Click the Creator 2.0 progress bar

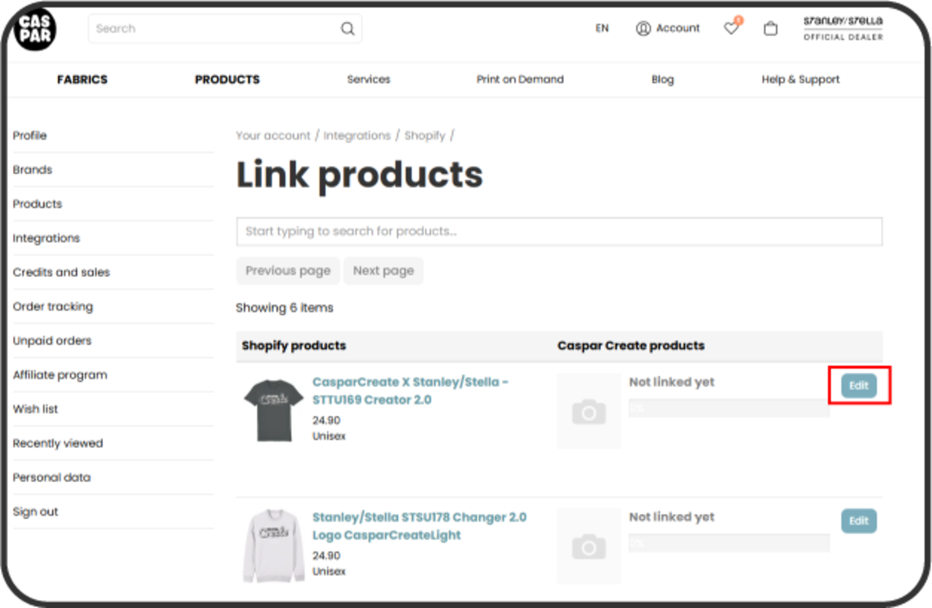[728, 407]
